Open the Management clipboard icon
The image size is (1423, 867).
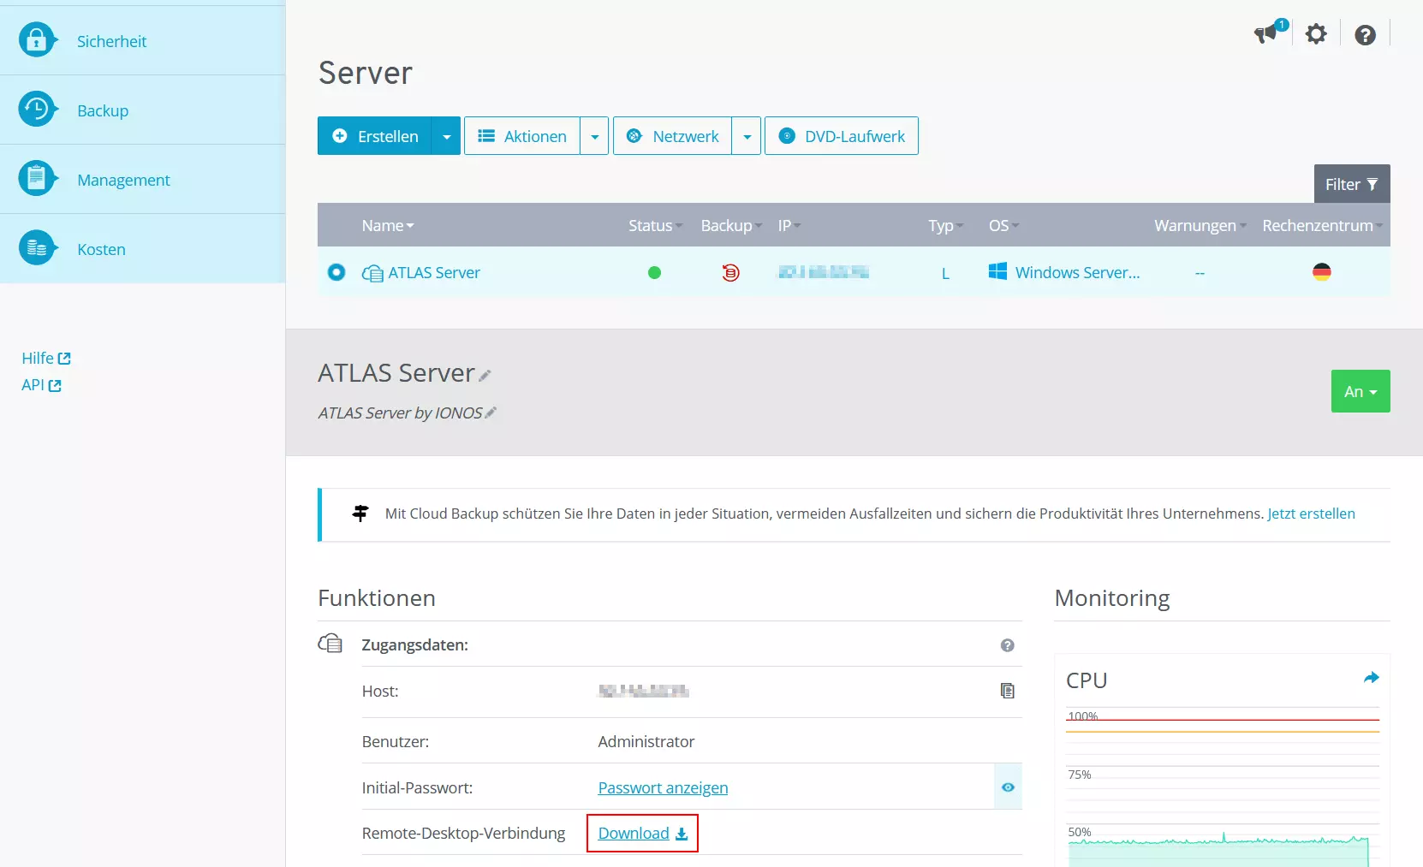[x=37, y=179]
